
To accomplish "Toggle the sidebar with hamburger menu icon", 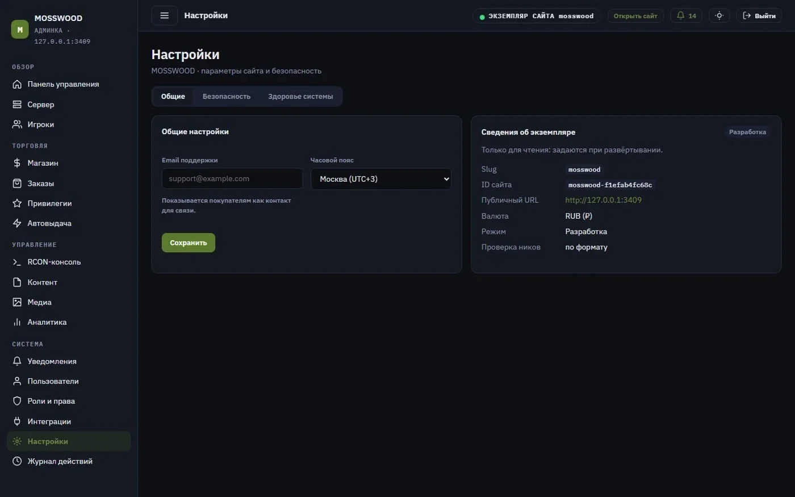I will point(164,15).
